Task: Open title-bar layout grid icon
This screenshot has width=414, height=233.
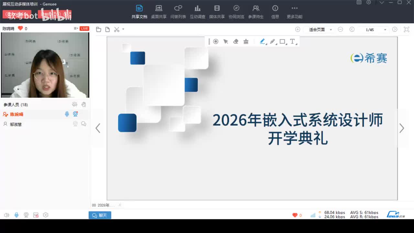Action: click(x=359, y=2)
